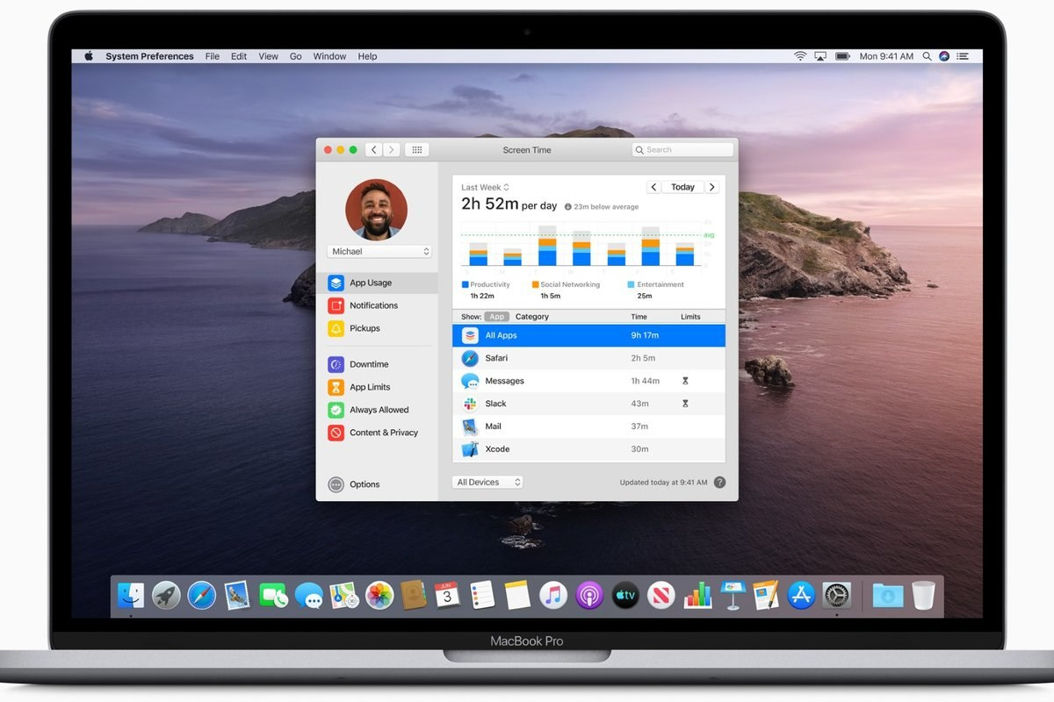Click the Options button icon
The image size is (1054, 702).
[x=336, y=484]
